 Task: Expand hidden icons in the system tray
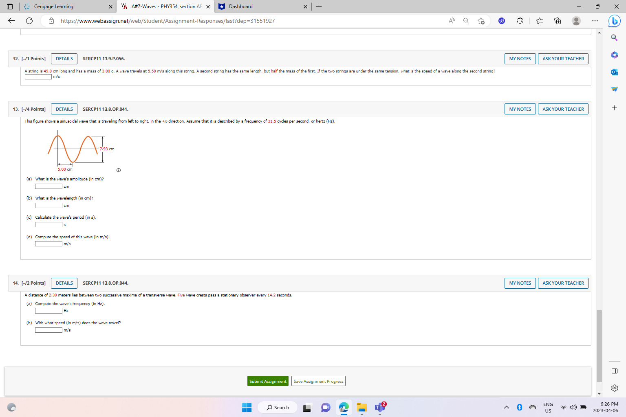tap(506, 407)
